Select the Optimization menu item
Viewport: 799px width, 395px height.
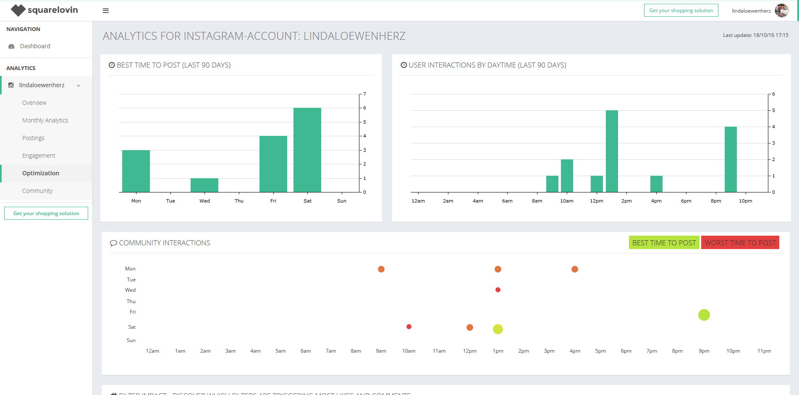[41, 173]
